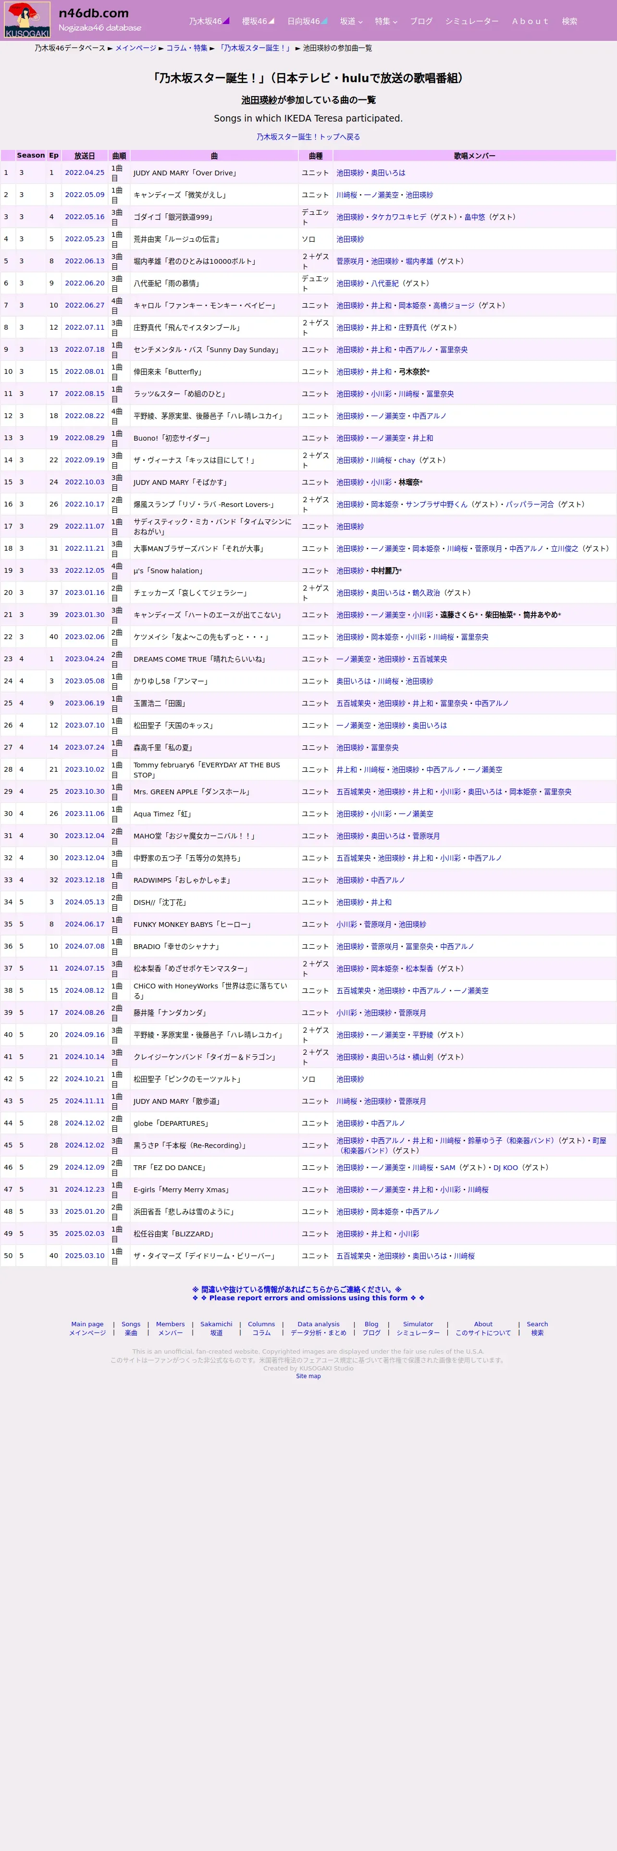The image size is (617, 1851).
Task: Open the ブログ header menu item
Action: tap(421, 22)
